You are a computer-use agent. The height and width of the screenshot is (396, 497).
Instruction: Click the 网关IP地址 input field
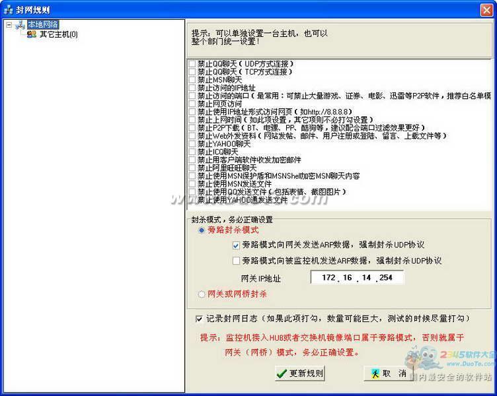[357, 278]
